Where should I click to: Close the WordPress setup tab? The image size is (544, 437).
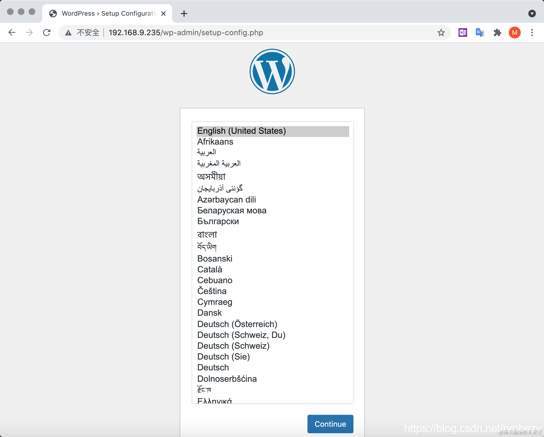pyautogui.click(x=163, y=14)
